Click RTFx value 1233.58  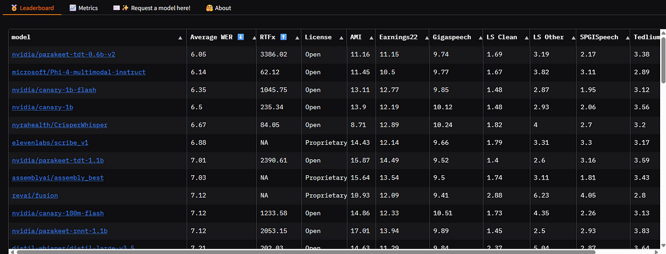pos(273,213)
